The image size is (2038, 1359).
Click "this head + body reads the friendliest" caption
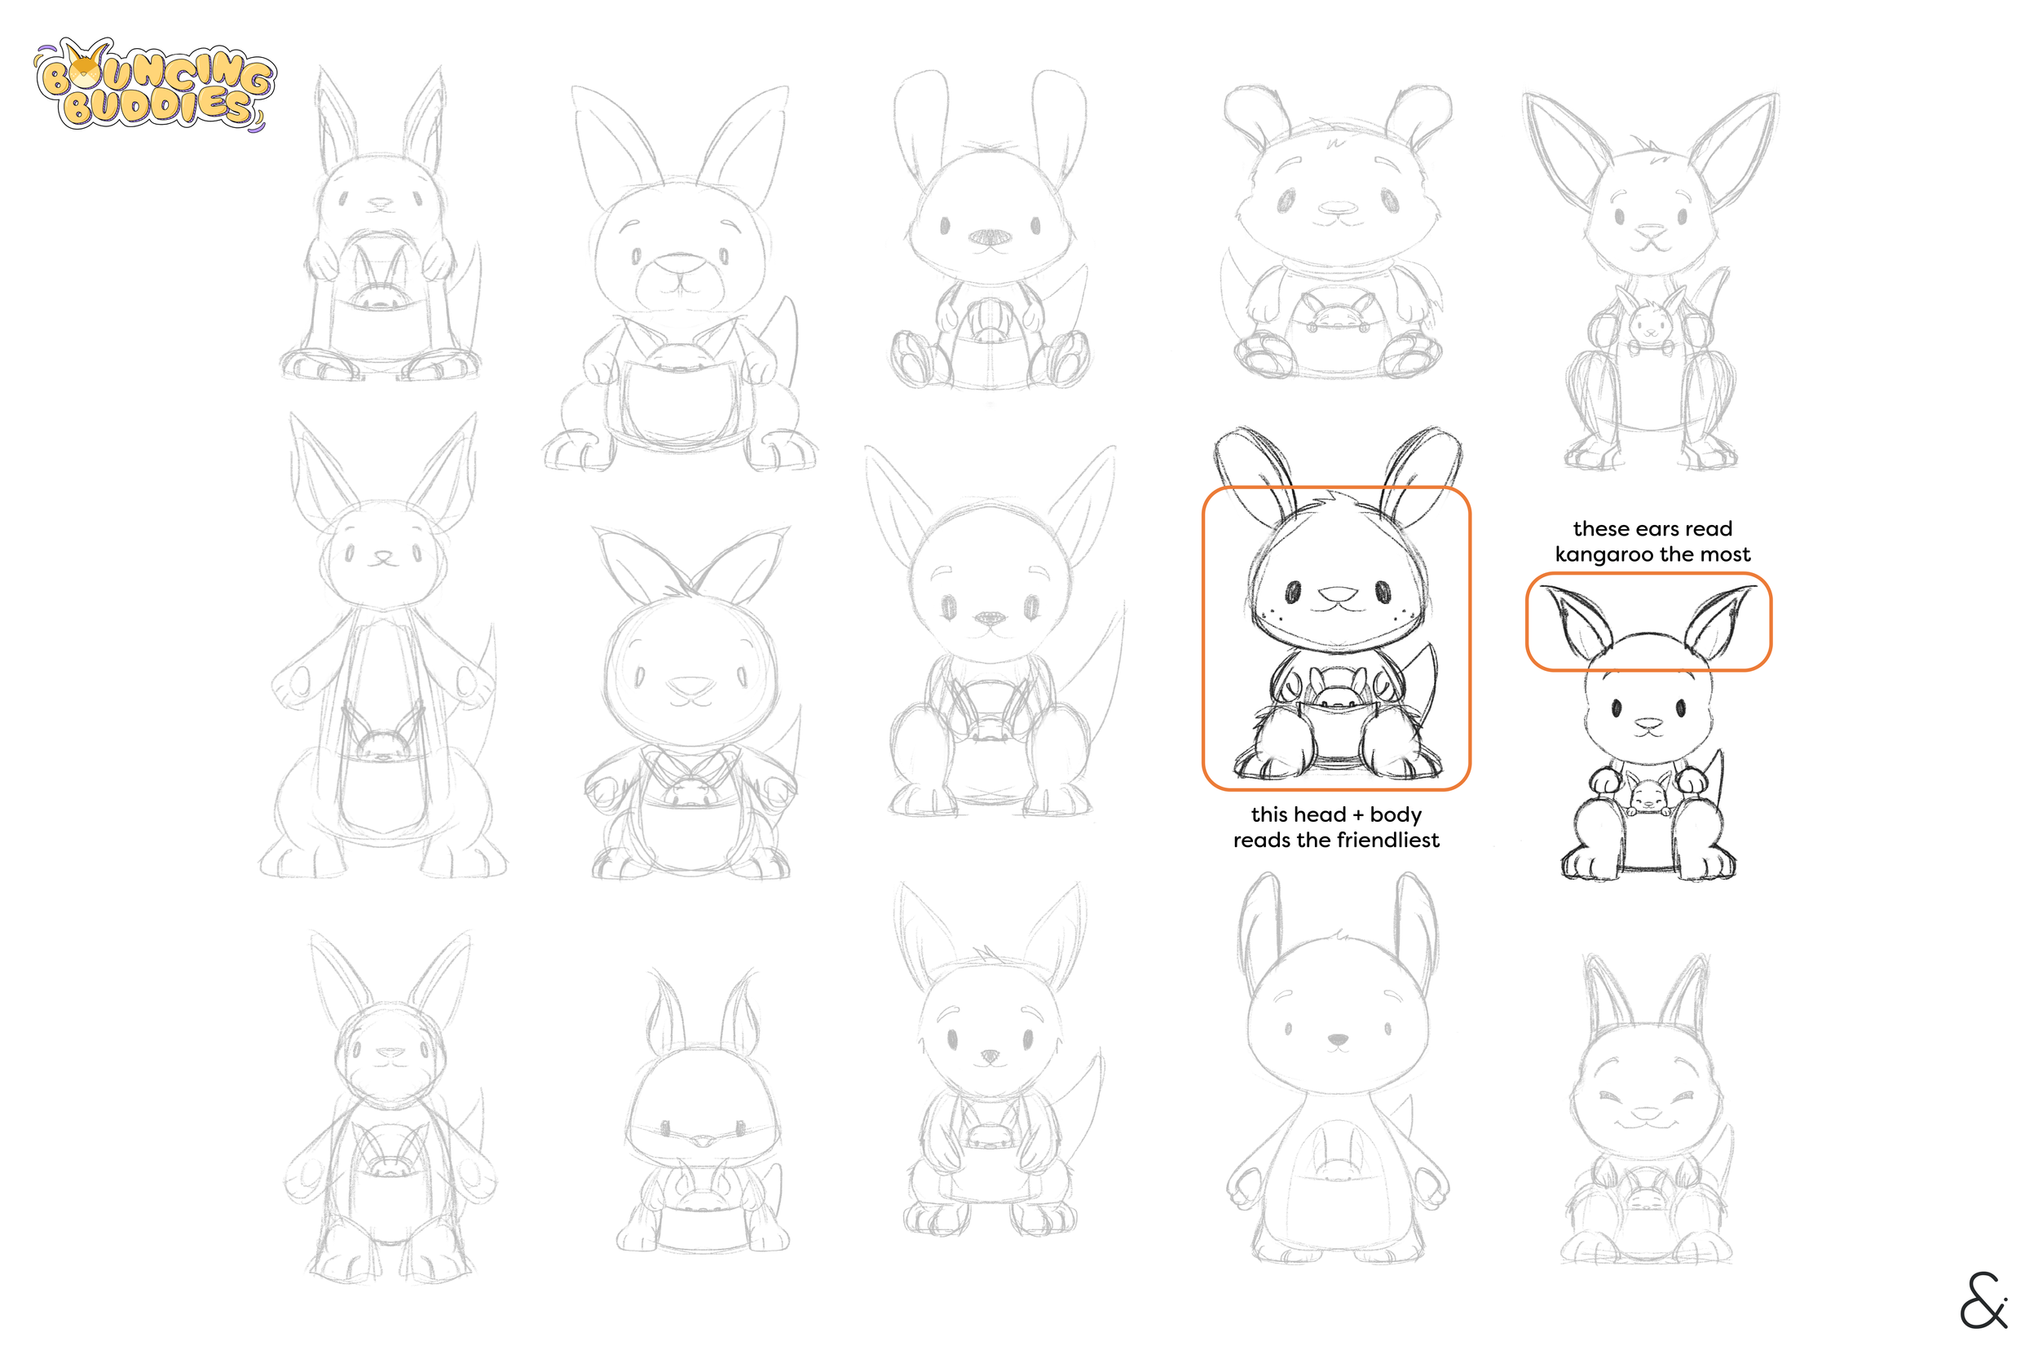(x=1335, y=827)
